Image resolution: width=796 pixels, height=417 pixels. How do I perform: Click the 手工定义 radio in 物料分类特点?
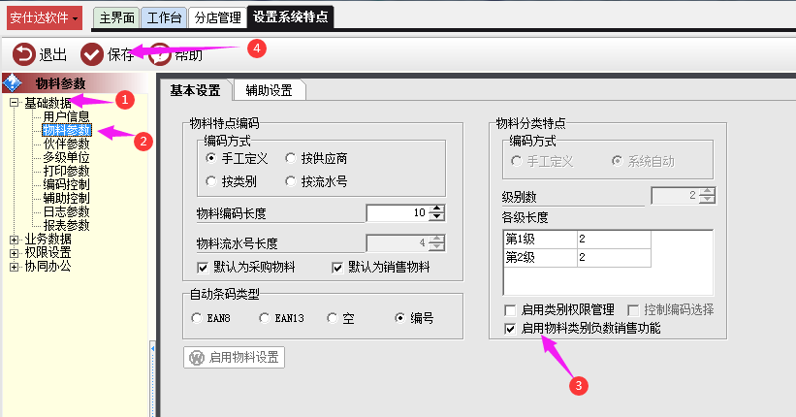pyautogui.click(x=516, y=161)
